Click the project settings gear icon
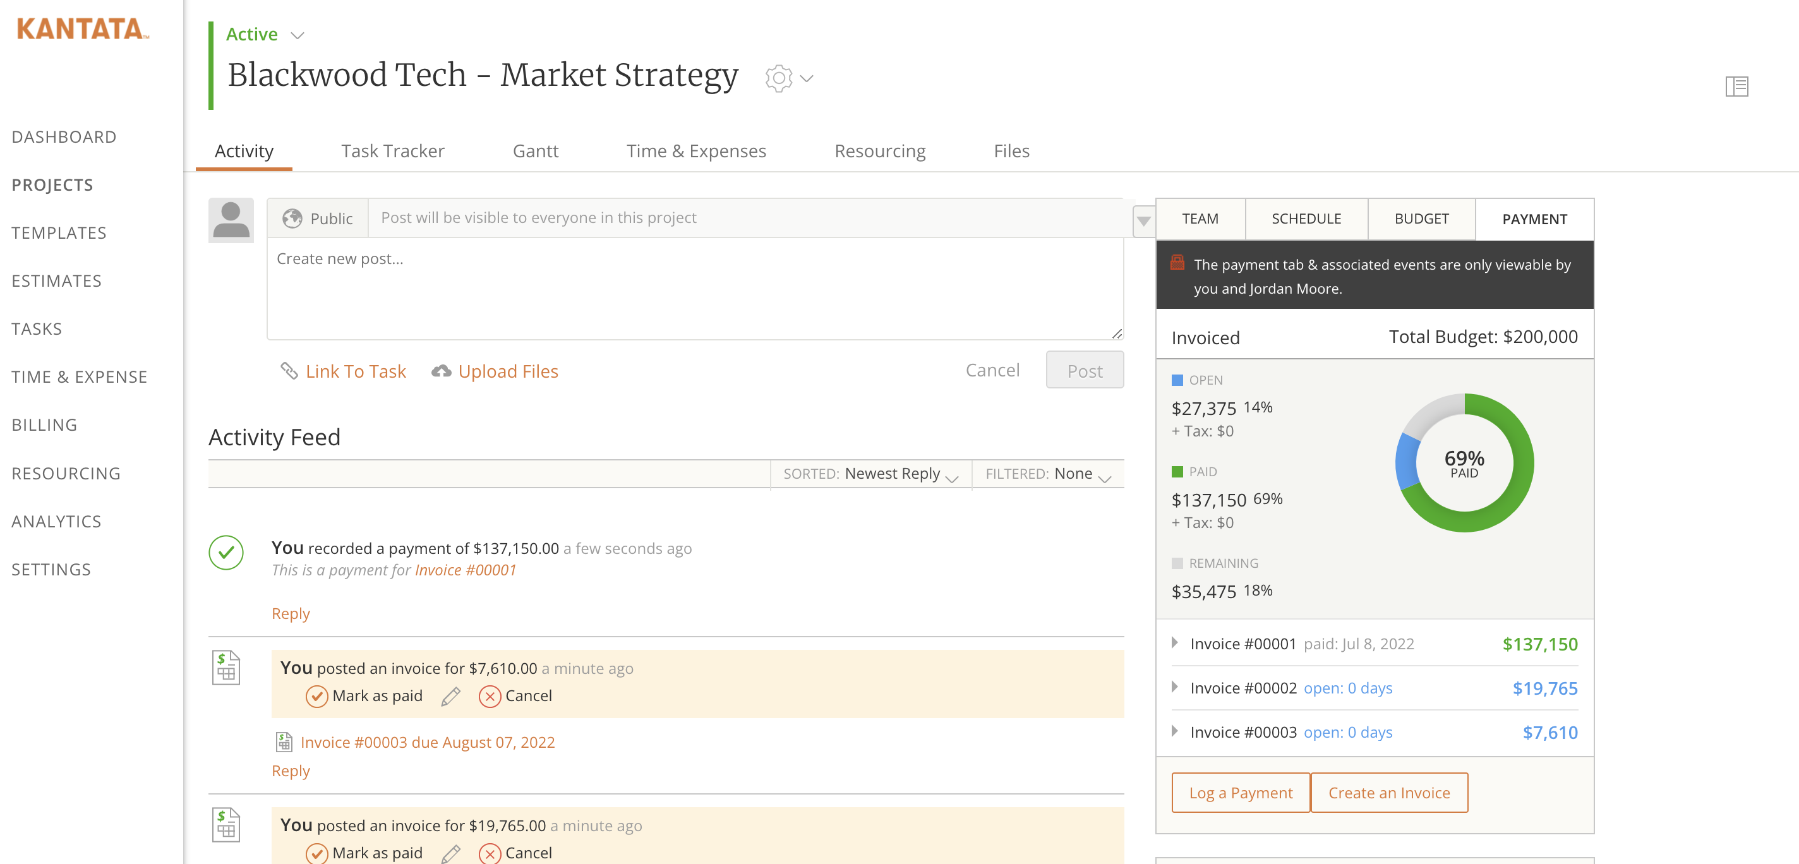 point(778,78)
